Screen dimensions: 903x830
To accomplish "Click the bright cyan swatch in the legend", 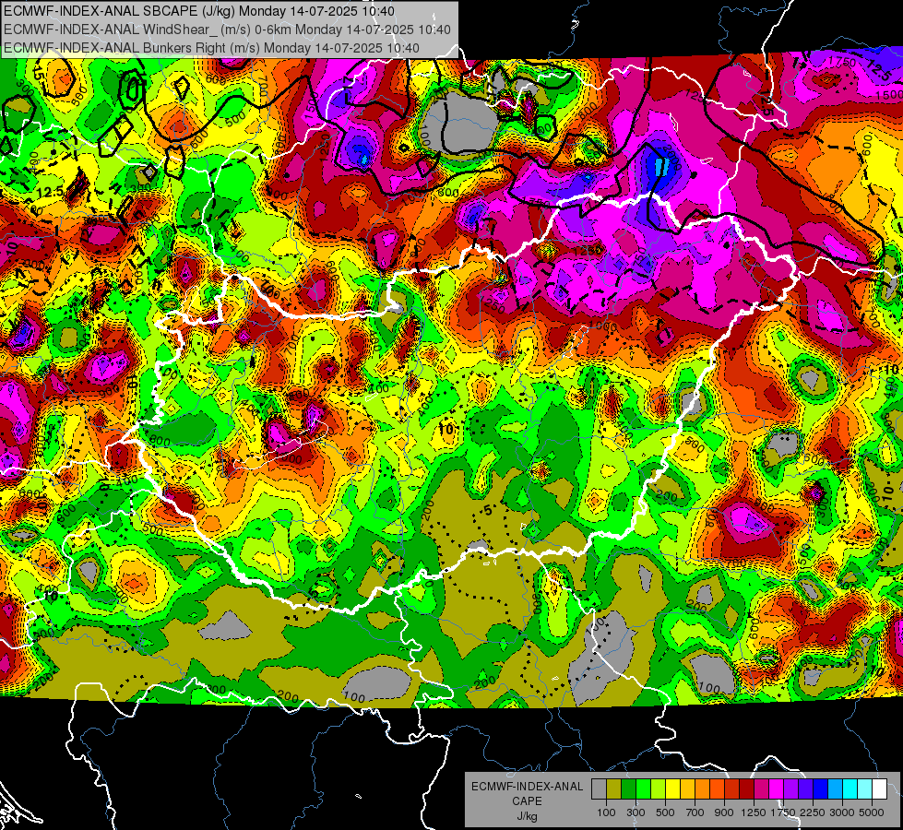I will (x=850, y=789).
